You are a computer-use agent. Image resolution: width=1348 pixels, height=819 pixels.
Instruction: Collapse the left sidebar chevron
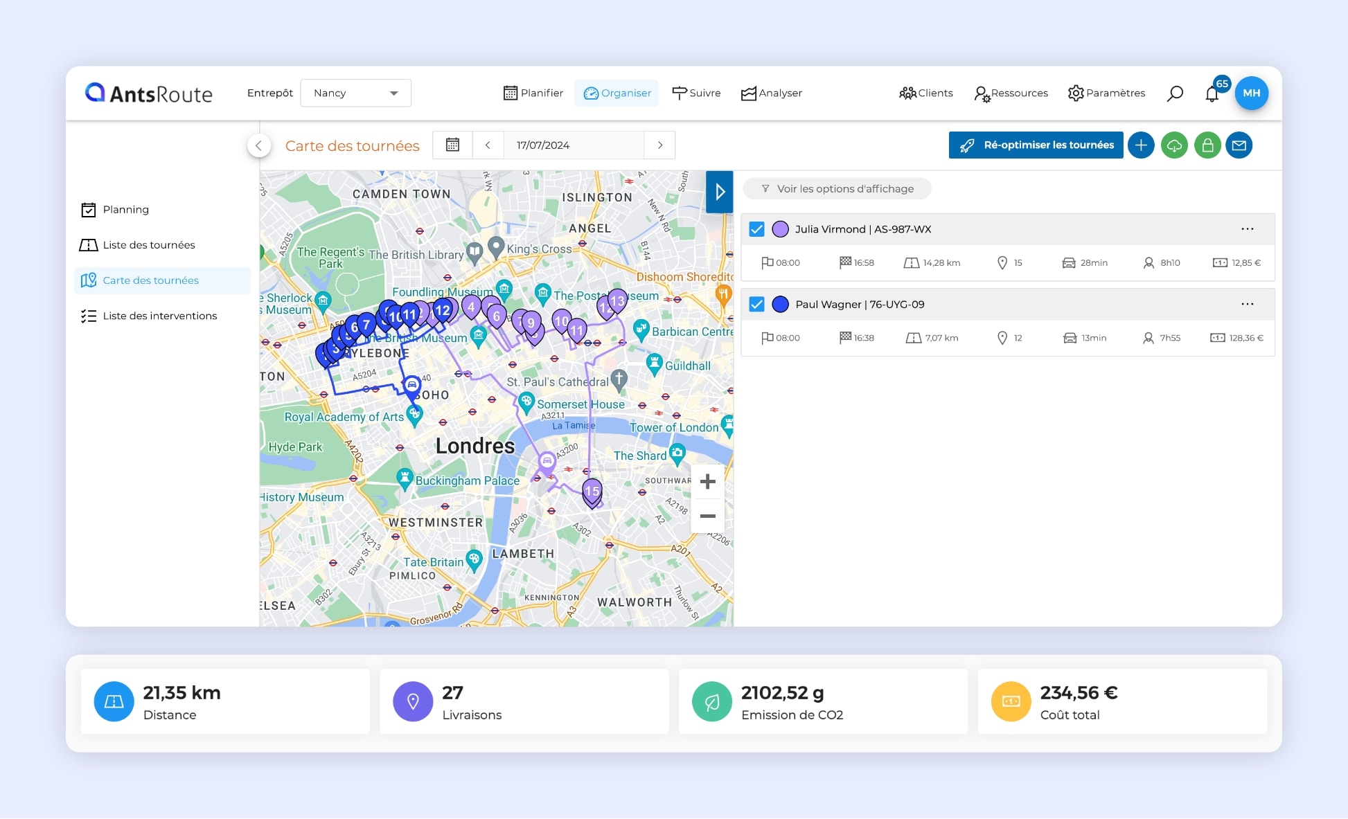[x=258, y=145]
